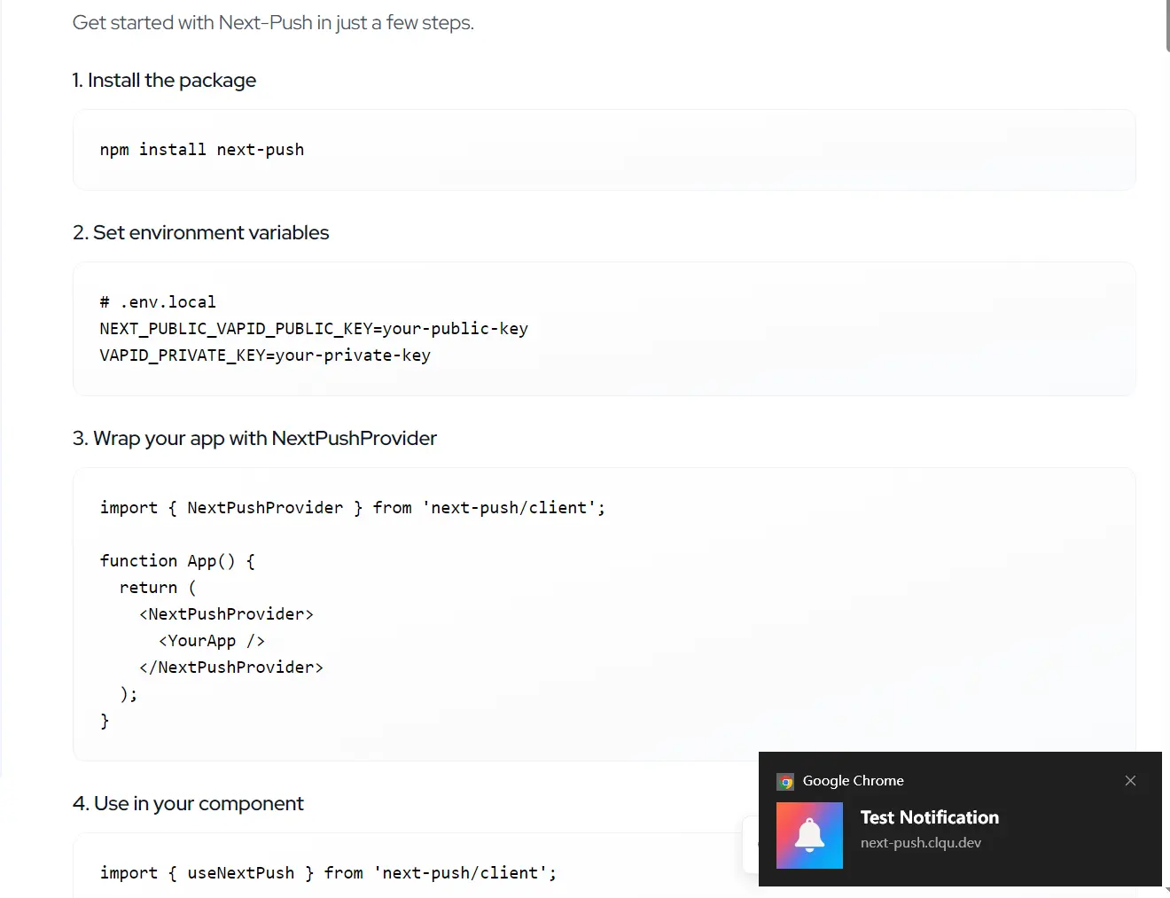The height and width of the screenshot is (898, 1170).
Task: Click the # .env.local comment line
Action: tap(158, 302)
